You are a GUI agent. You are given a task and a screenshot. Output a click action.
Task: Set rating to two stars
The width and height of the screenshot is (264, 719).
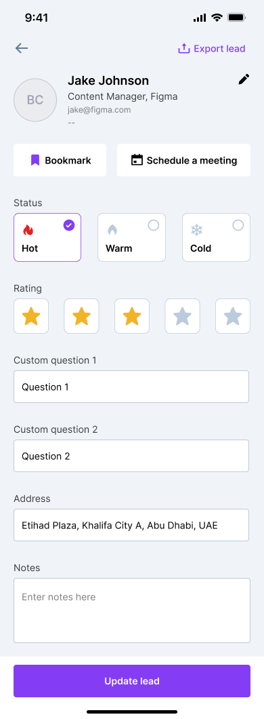(81, 316)
